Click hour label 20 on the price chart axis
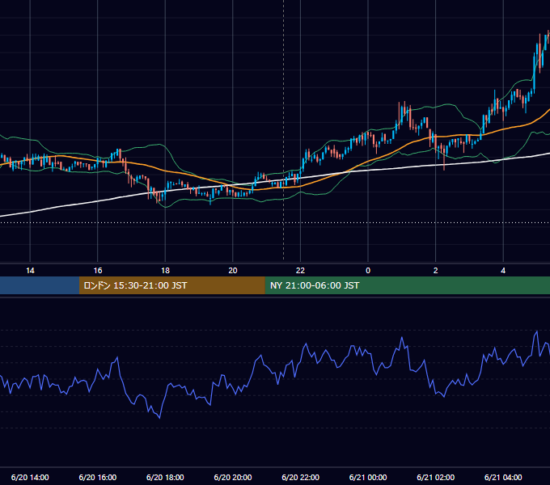 coord(233,271)
